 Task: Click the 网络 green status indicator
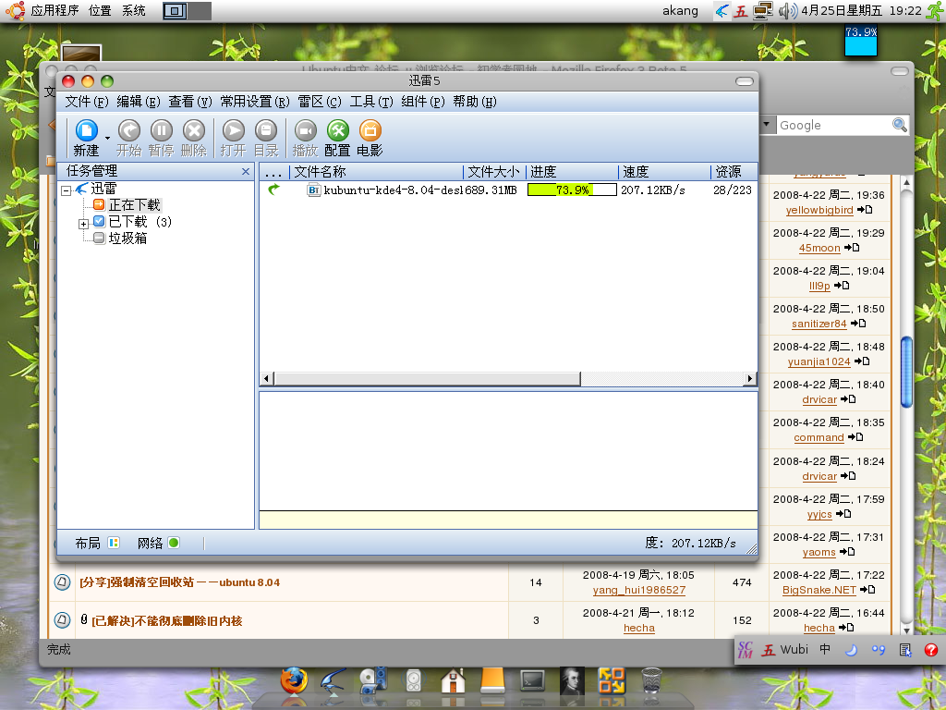[174, 543]
